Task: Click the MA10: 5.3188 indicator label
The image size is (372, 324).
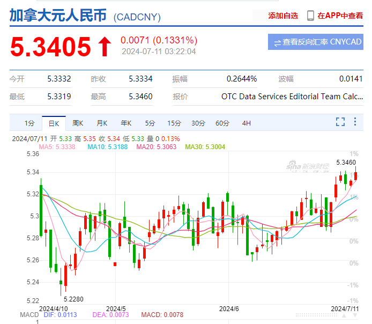Action: pyautogui.click(x=107, y=147)
